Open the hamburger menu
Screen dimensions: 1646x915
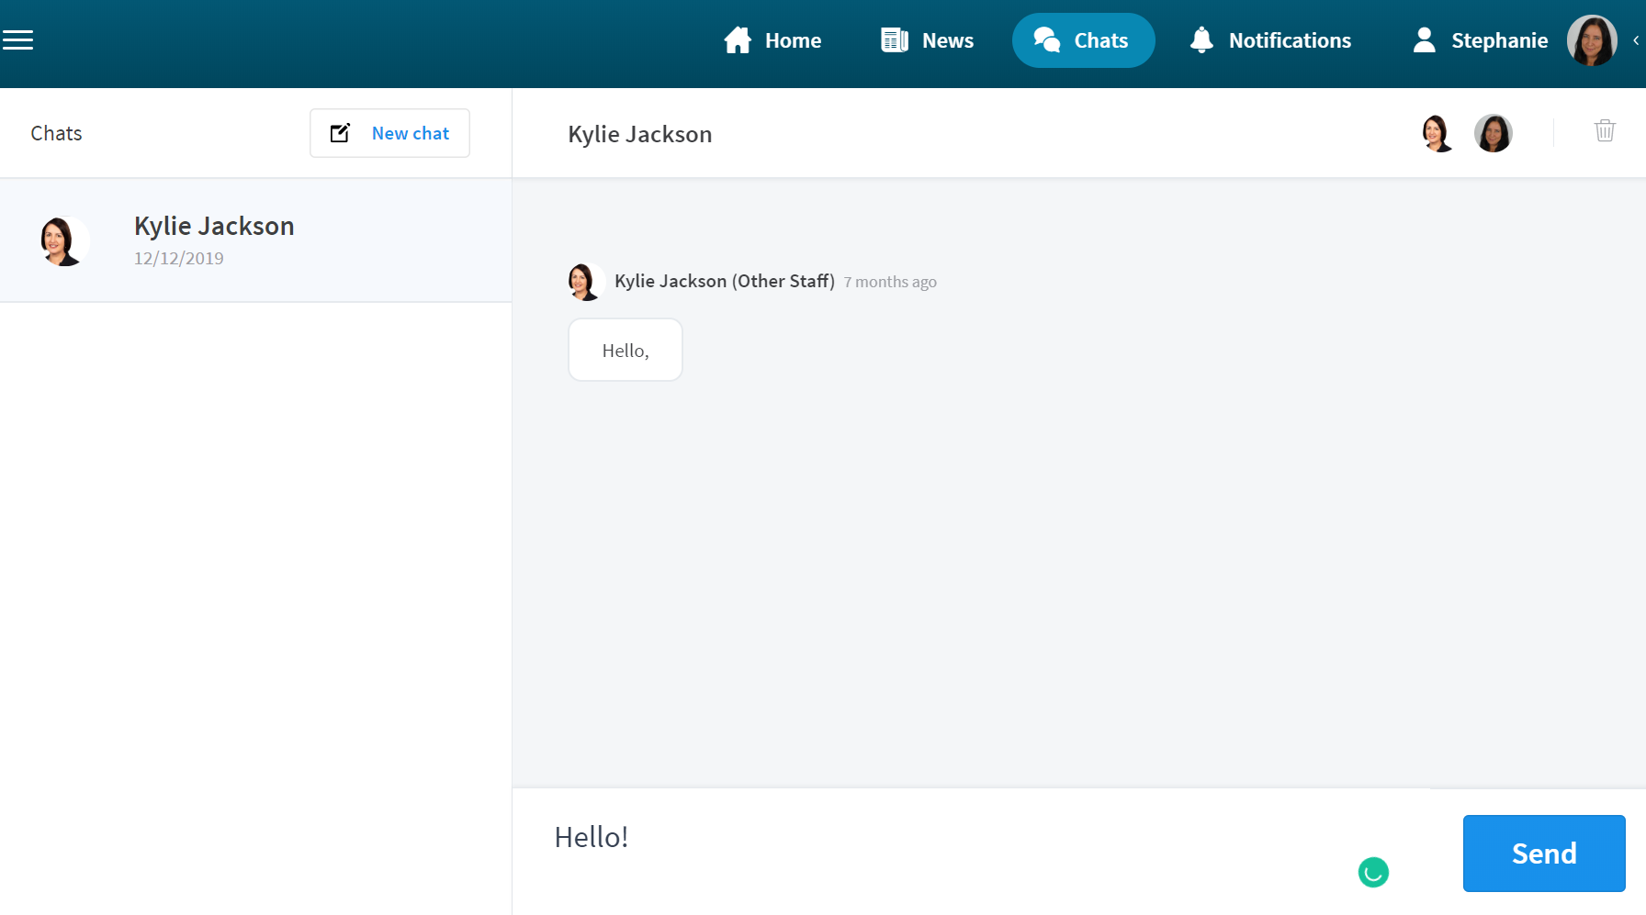(17, 39)
